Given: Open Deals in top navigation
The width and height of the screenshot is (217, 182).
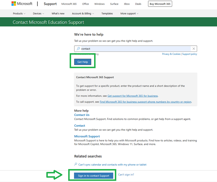Looking at the screenshot, I should tap(138, 4).
